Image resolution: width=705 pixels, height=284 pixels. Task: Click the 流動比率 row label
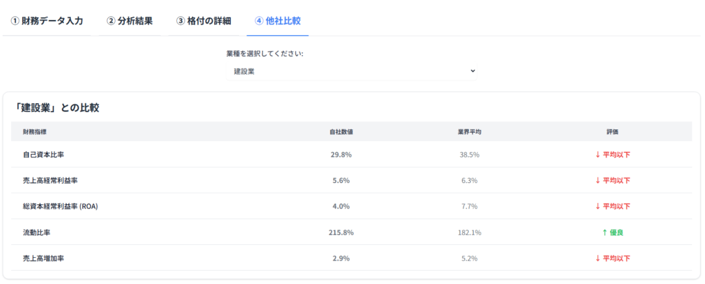click(36, 232)
